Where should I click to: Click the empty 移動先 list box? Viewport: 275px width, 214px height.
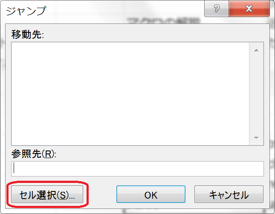130,94
